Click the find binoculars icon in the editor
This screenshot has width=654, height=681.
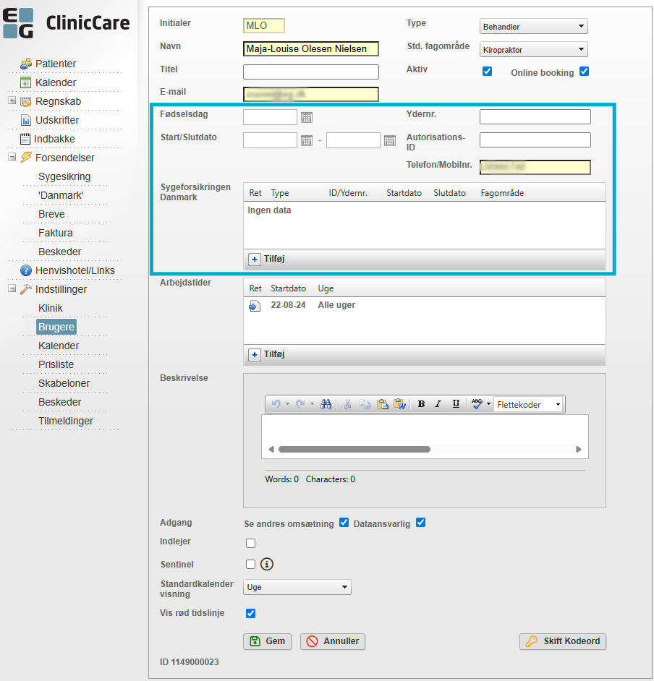click(326, 404)
